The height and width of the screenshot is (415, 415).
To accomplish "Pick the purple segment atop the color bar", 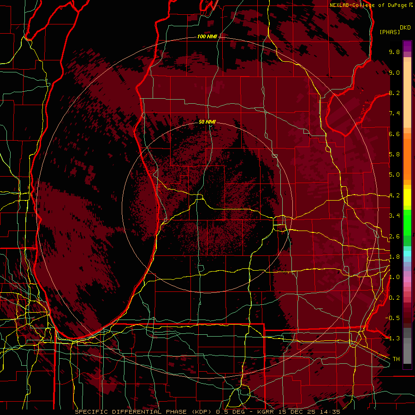I will click(x=407, y=46).
